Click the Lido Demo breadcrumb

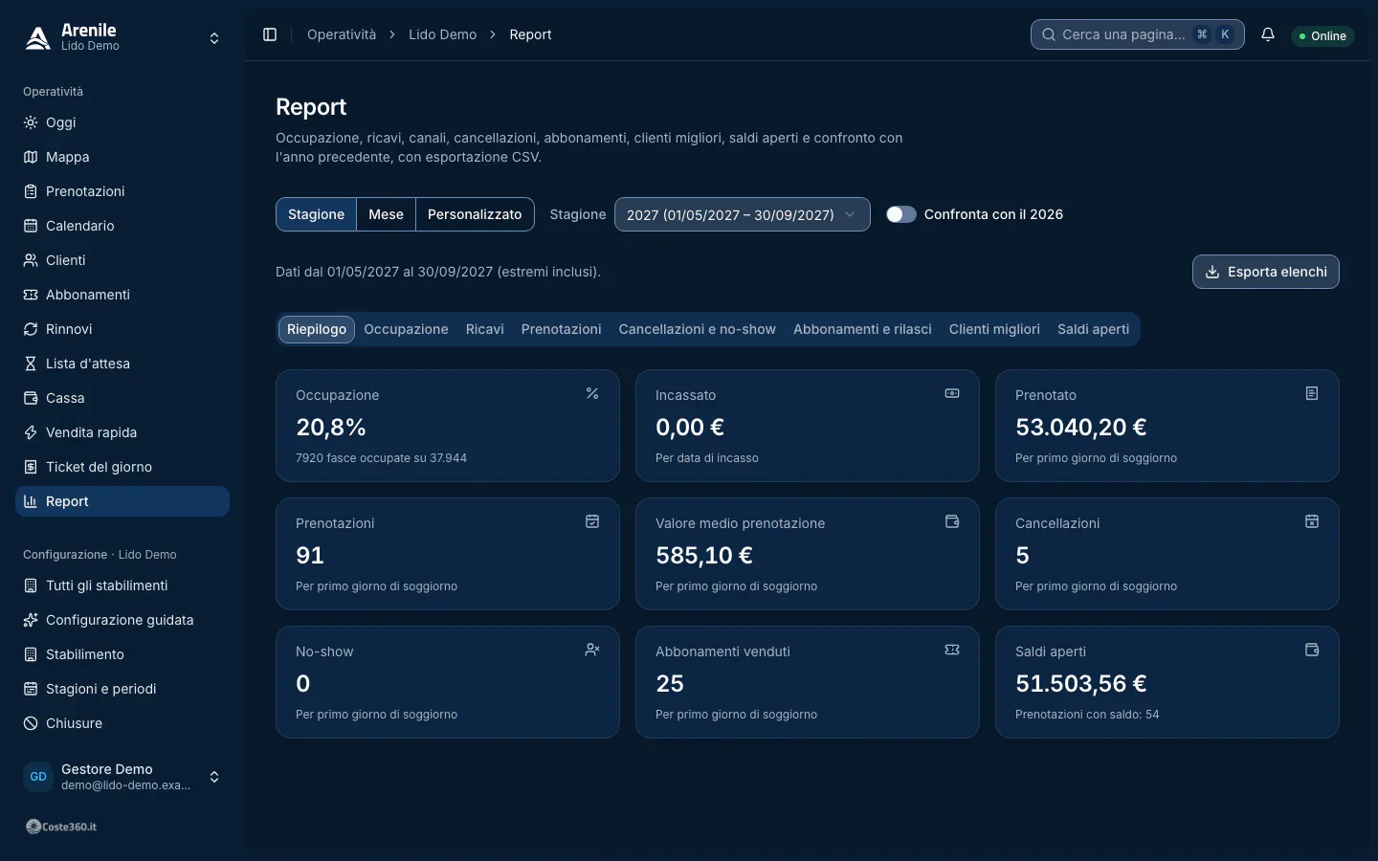442,34
